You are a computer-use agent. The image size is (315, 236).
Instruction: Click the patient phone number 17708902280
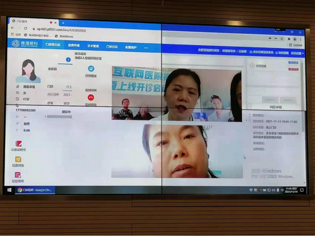pyautogui.click(x=26, y=111)
